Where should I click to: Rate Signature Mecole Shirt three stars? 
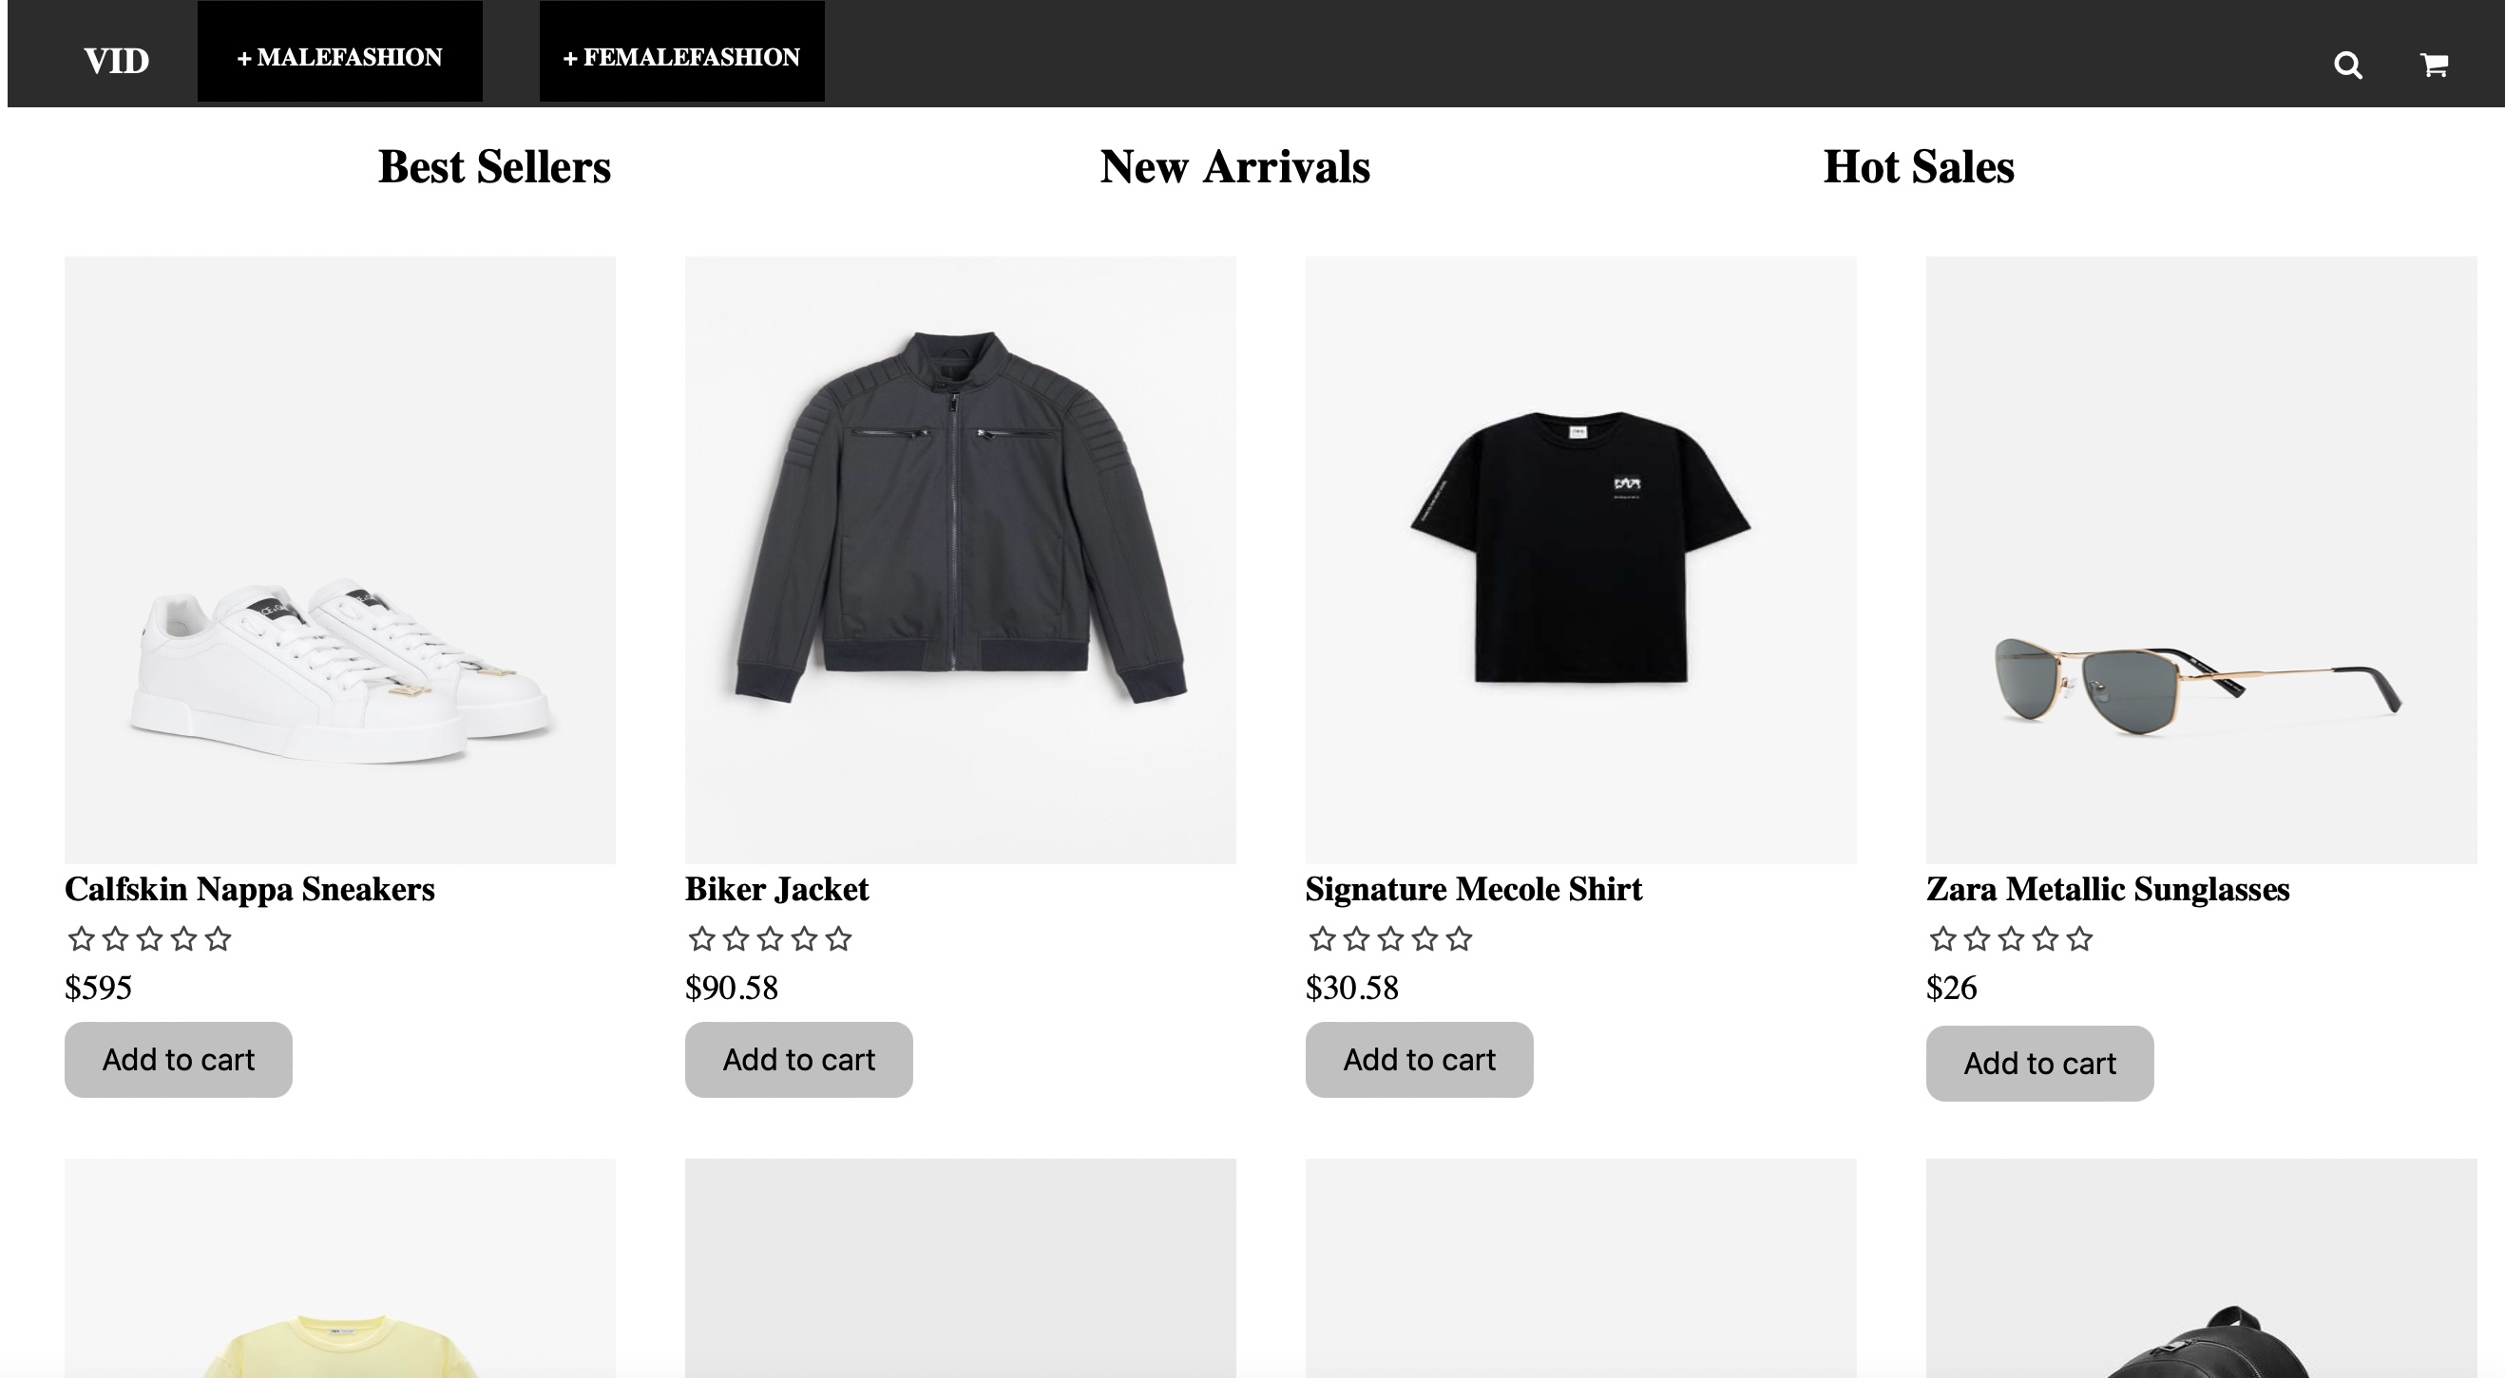tap(1390, 938)
